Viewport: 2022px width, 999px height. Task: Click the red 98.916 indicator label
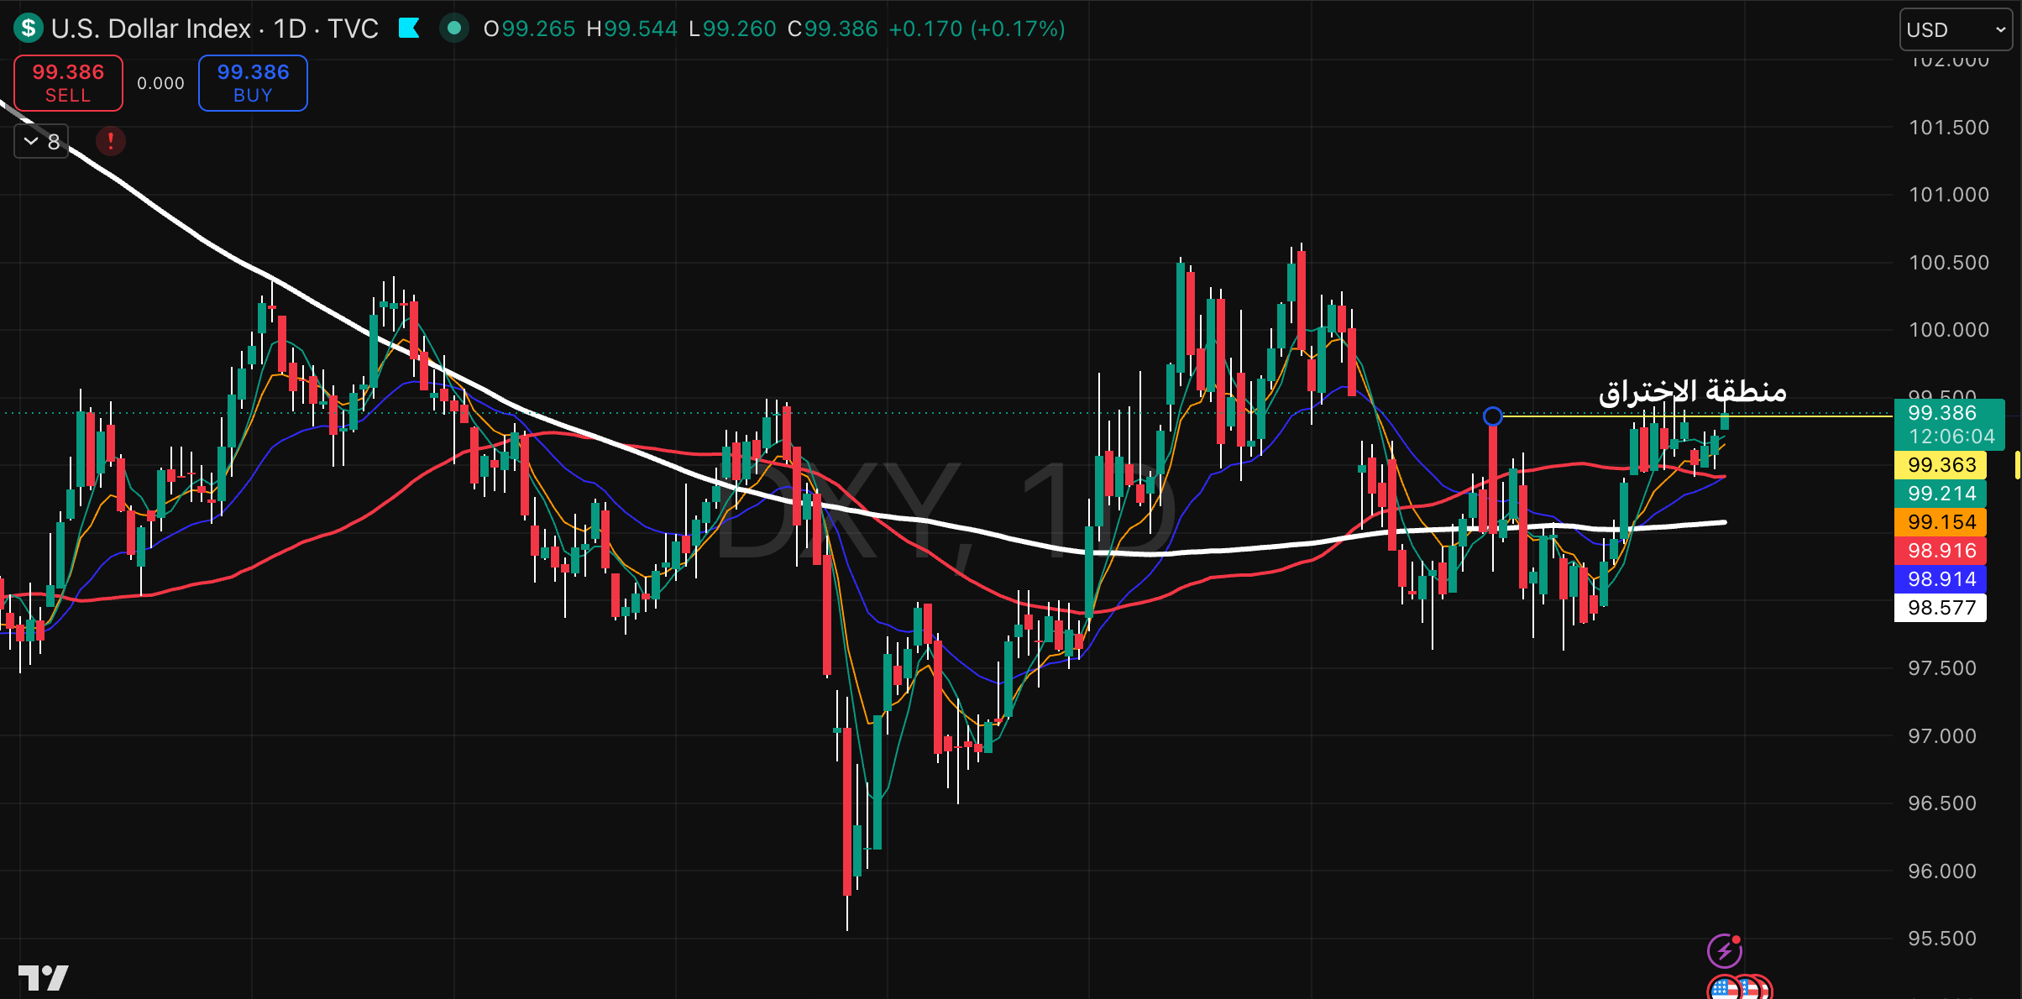(x=1941, y=551)
